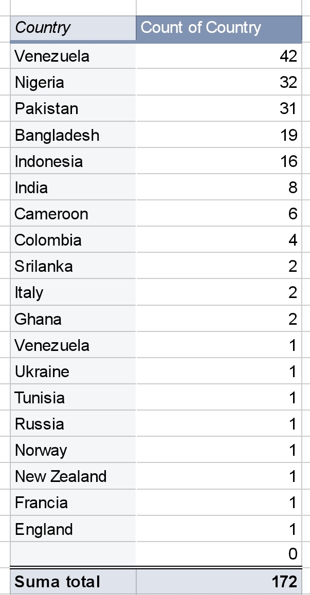
Task: Select the Cameroon row label
Action: [73, 214]
